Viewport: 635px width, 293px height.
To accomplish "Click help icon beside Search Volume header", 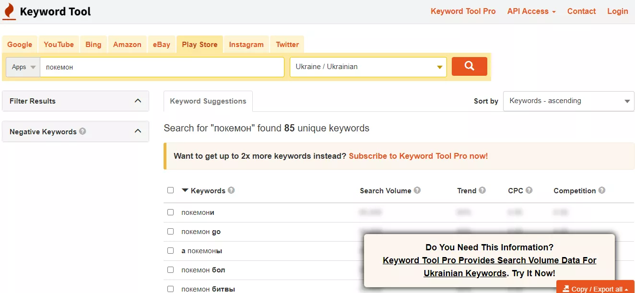I will pyautogui.click(x=417, y=190).
